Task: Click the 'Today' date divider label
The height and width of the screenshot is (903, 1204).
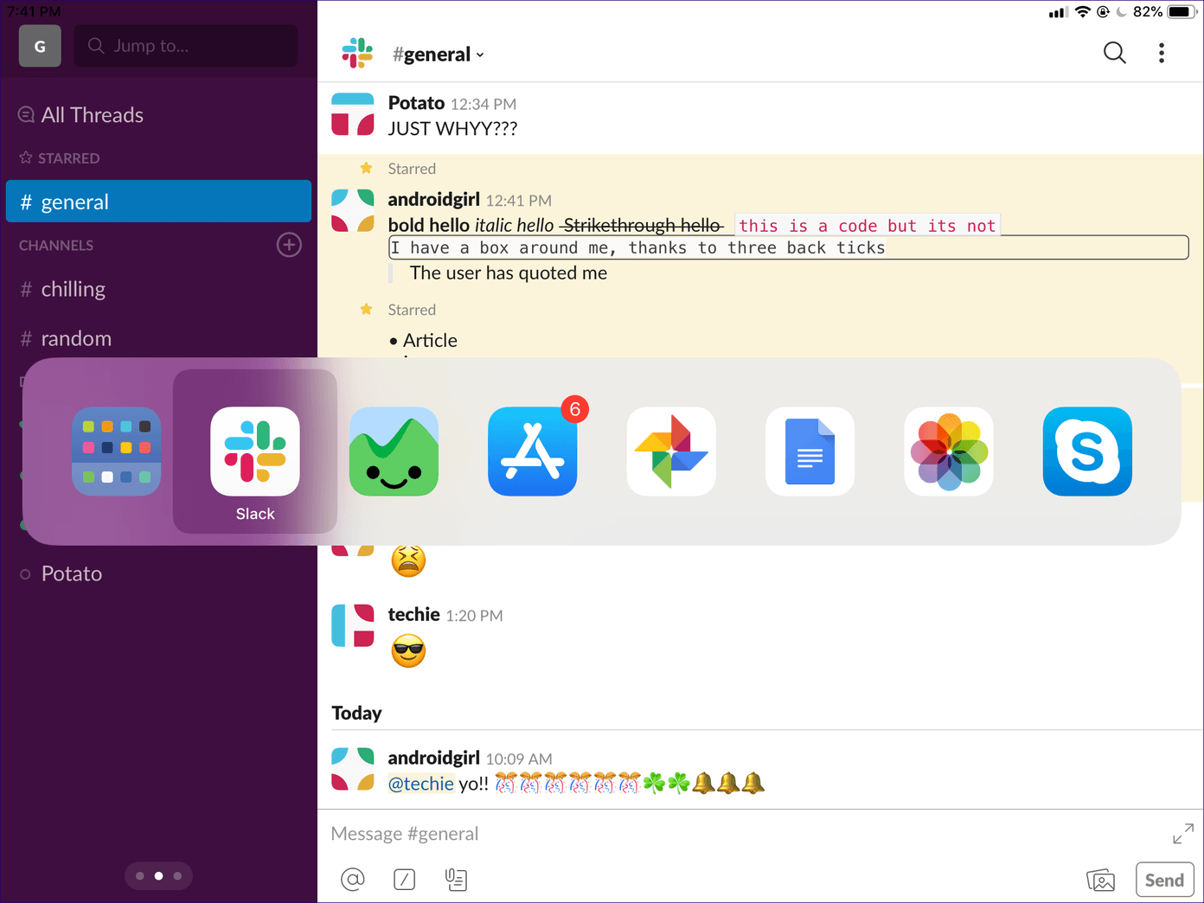Action: 356,713
